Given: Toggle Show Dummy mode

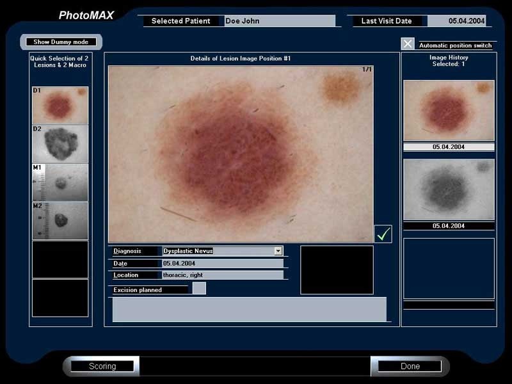Looking at the screenshot, I should click(x=62, y=41).
